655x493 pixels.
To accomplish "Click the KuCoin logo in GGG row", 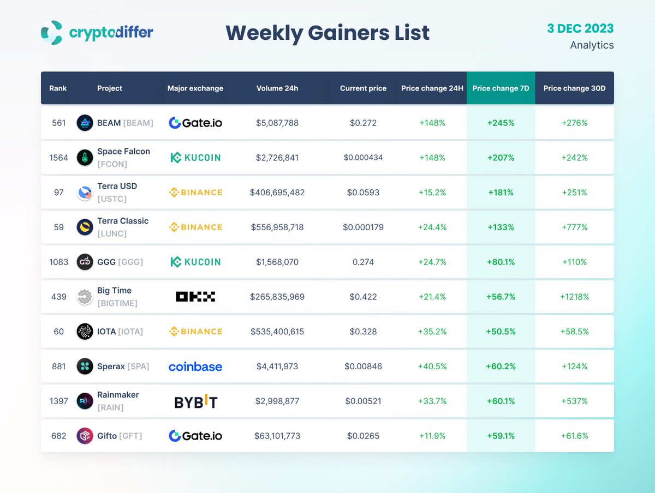I will tap(195, 262).
